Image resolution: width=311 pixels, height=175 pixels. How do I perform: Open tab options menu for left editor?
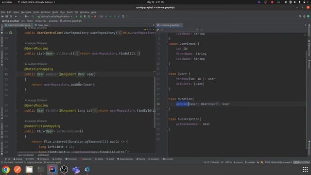[x=154, y=25]
